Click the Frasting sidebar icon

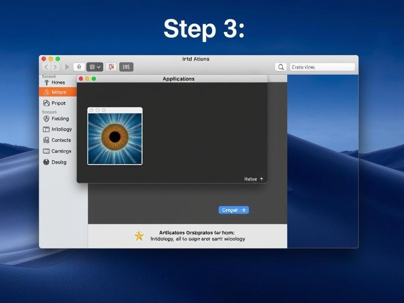point(46,119)
